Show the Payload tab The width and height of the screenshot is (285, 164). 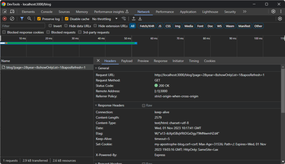pos(127,61)
